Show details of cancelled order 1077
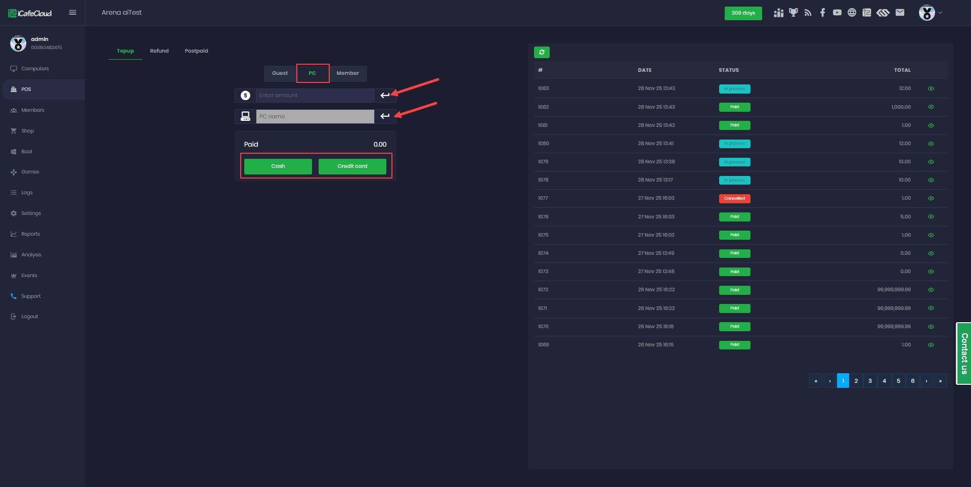 [x=931, y=198]
